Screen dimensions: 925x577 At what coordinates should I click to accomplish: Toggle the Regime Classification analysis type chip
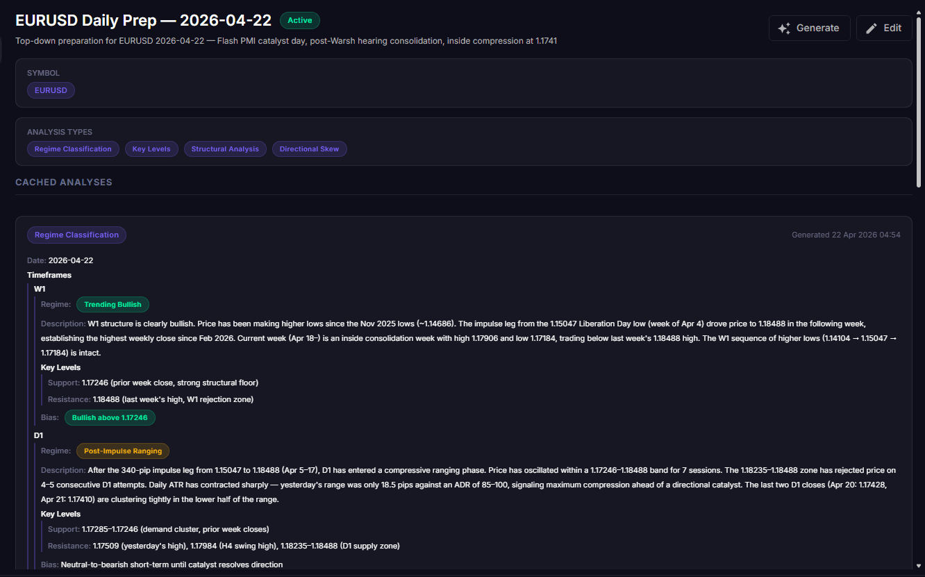[73, 149]
